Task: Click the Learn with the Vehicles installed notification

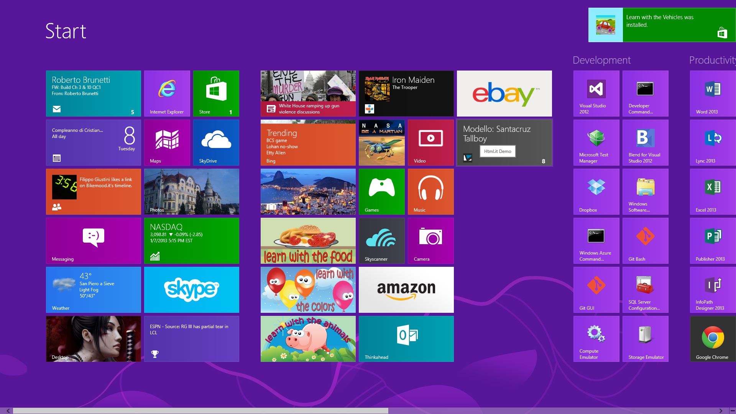Action: (x=662, y=25)
